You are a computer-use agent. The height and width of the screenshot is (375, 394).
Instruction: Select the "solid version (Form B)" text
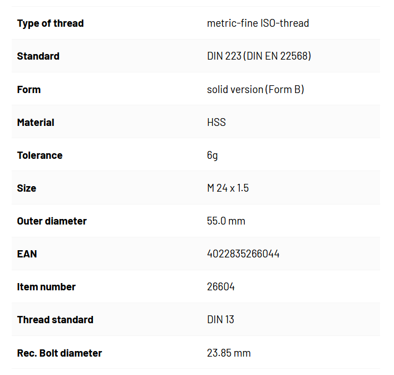tap(255, 89)
